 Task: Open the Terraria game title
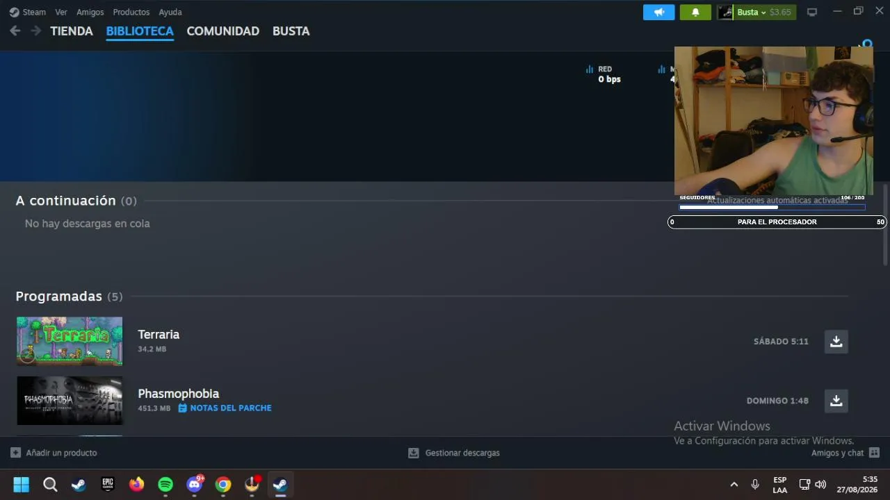(159, 335)
